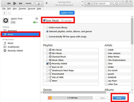
Task: Click the syncing spinner icon beside apple's iPod
Action: click(37, 19)
